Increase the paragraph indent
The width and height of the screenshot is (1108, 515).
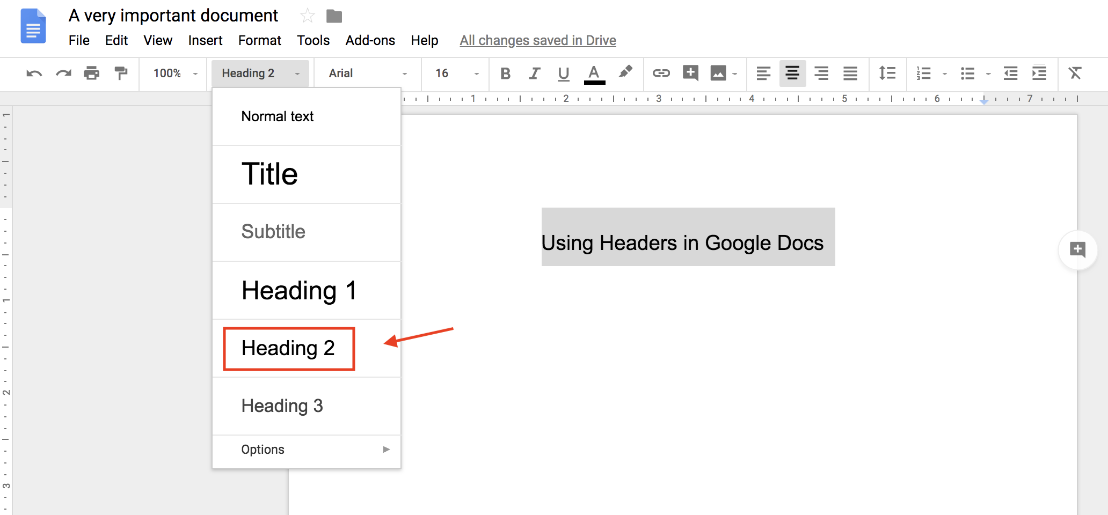pos(1040,73)
